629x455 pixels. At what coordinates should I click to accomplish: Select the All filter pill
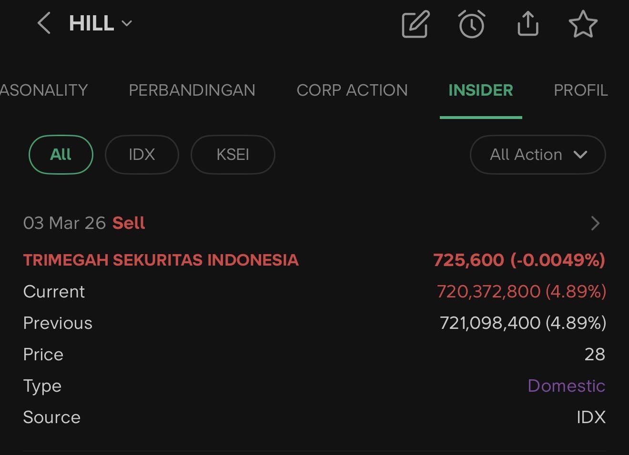tap(61, 154)
